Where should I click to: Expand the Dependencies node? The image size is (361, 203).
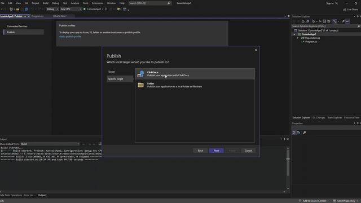point(298,38)
